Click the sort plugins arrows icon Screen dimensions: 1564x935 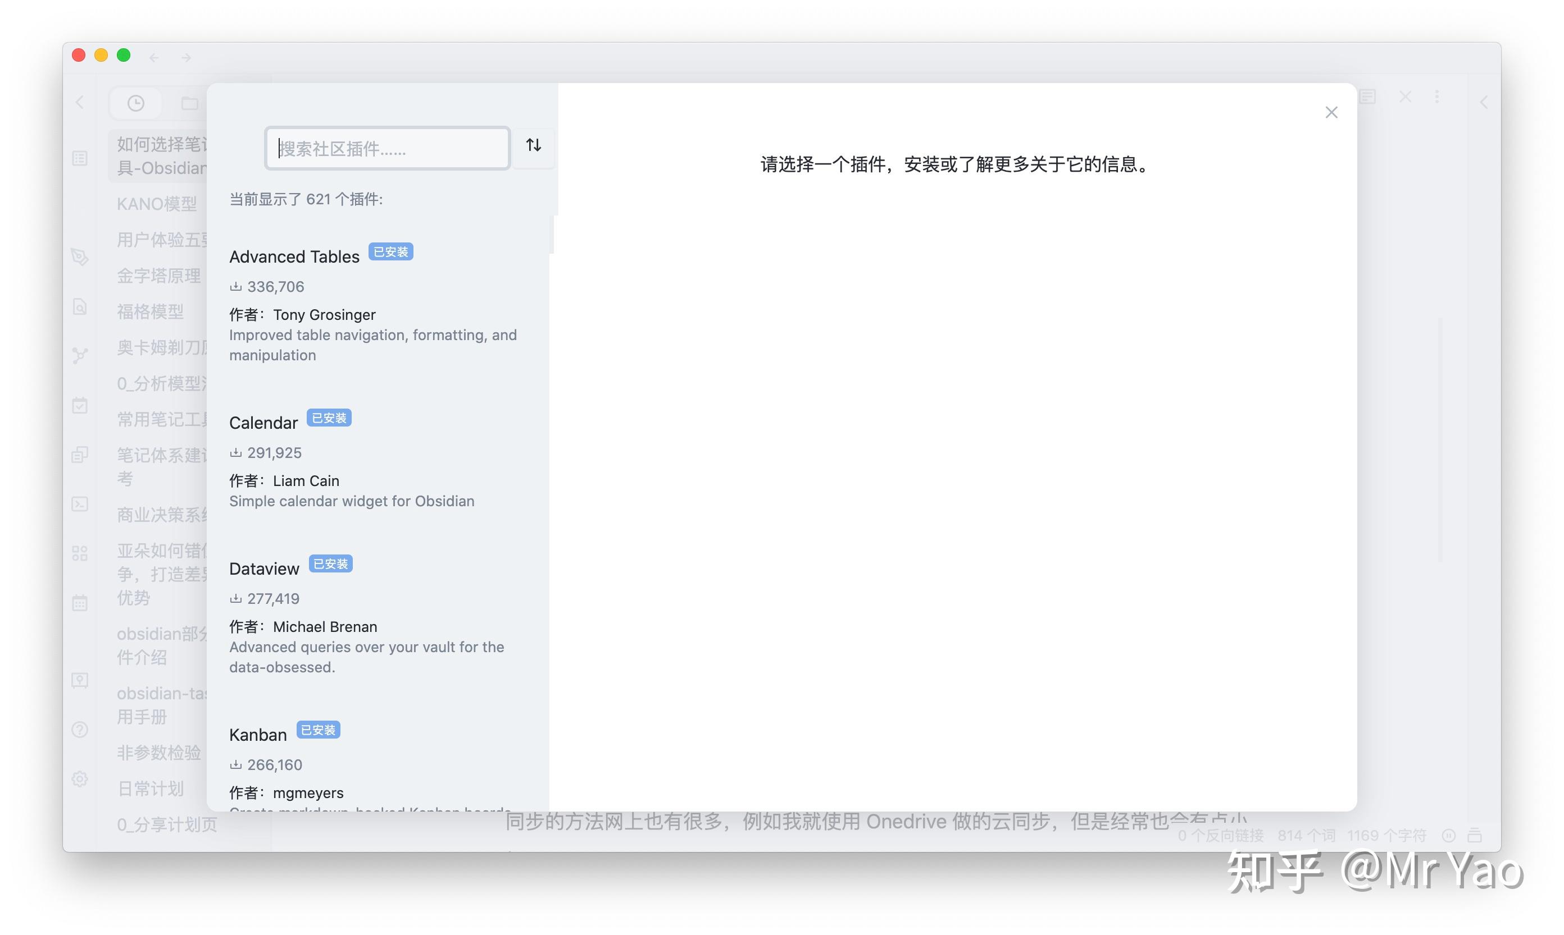[x=534, y=145]
